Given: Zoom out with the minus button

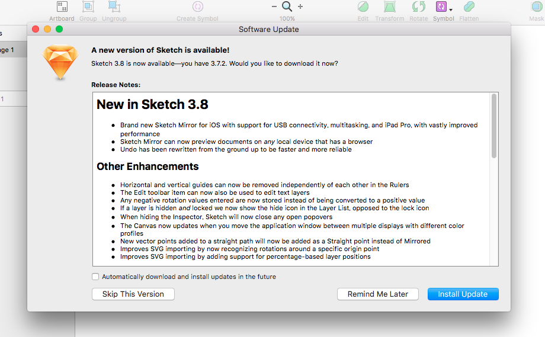Looking at the screenshot, I should [x=274, y=7].
